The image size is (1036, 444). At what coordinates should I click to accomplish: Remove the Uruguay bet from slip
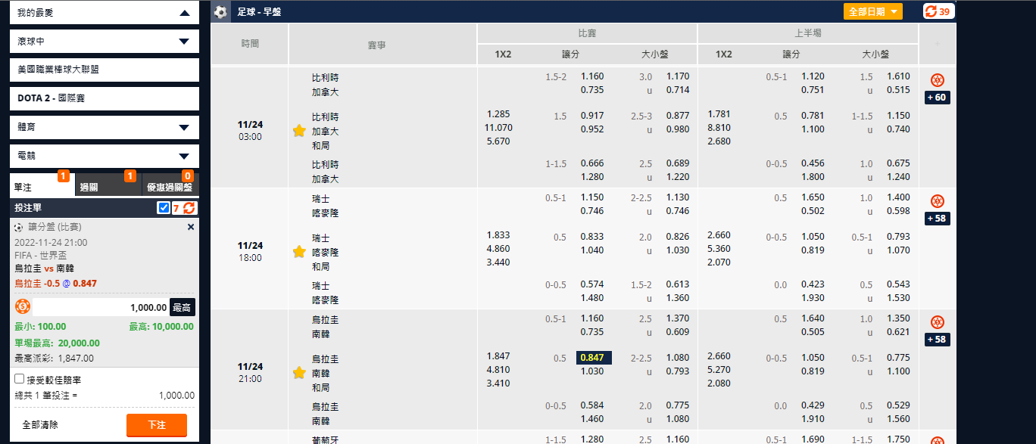coord(191,227)
